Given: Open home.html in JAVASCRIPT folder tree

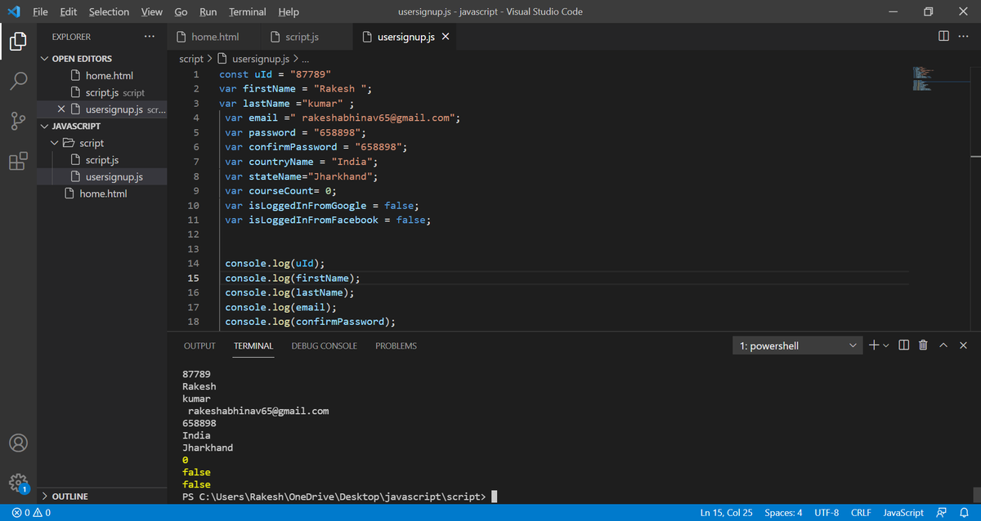Looking at the screenshot, I should click(x=102, y=194).
